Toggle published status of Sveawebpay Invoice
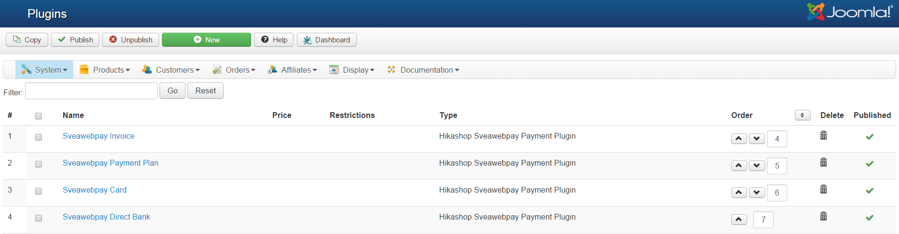Viewport: 899px width, 234px height. coord(870,137)
